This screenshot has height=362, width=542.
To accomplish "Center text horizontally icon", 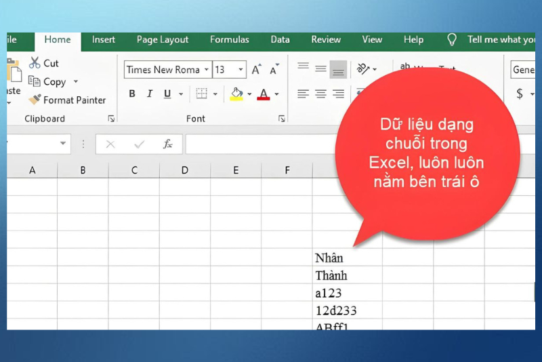I will click(x=320, y=94).
